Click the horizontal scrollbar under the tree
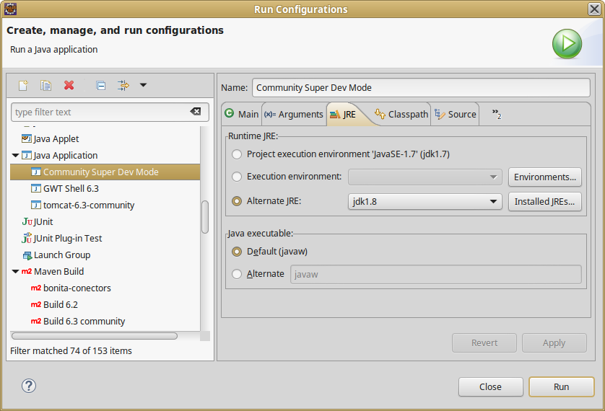 tap(95, 336)
